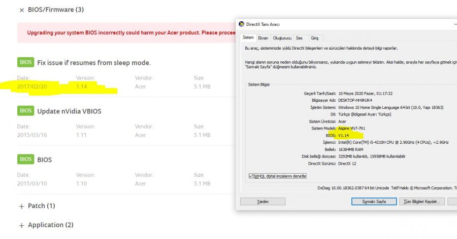Click the date 2015/03/16
457x239 pixels.
(x=32, y=135)
